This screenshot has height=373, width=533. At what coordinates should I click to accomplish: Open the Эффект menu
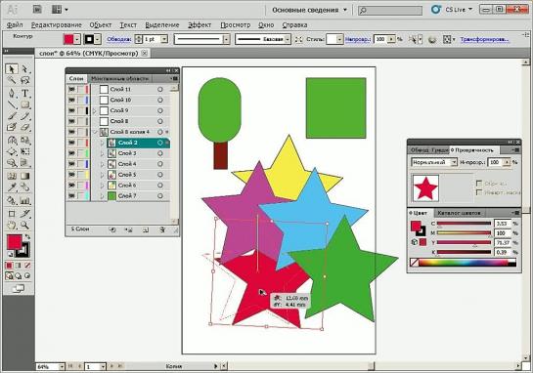click(200, 24)
